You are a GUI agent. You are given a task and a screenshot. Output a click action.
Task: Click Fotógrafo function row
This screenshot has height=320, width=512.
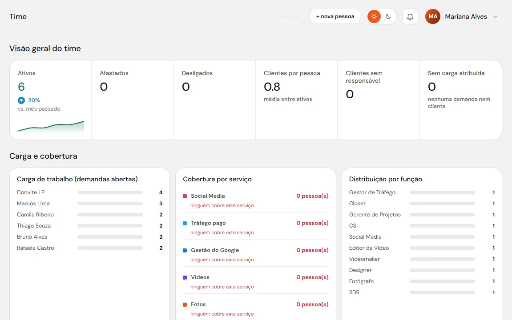[x=422, y=281]
